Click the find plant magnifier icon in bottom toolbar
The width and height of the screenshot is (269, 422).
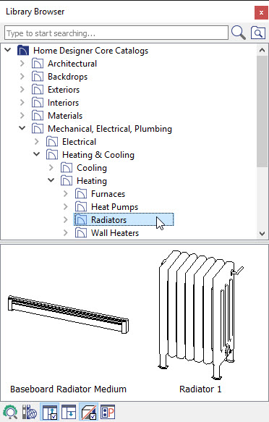coord(10,412)
